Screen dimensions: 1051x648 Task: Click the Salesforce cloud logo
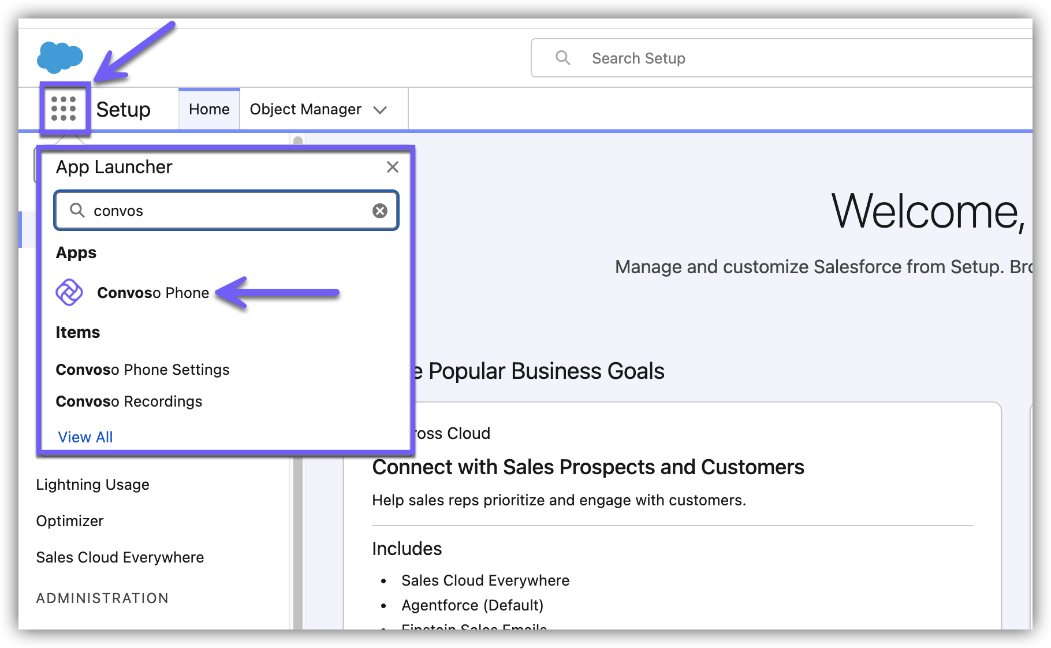point(60,57)
